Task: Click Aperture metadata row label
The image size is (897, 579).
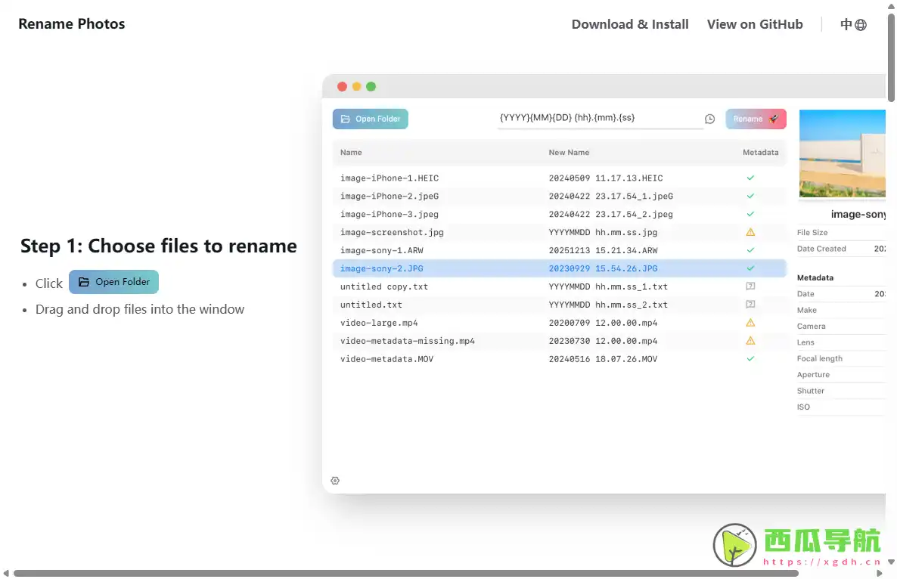Action: tap(813, 374)
